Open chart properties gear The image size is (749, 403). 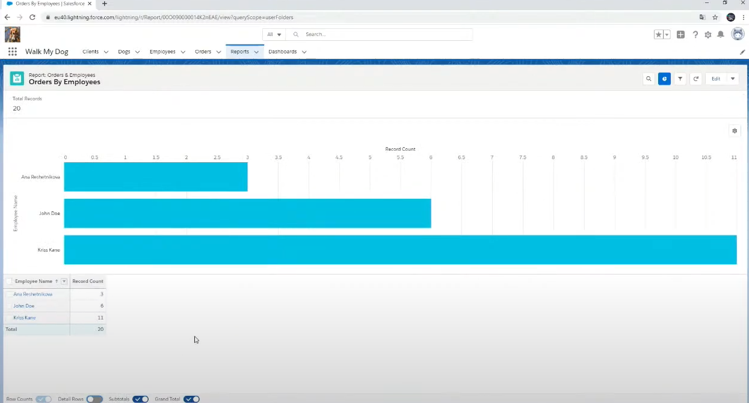735,130
